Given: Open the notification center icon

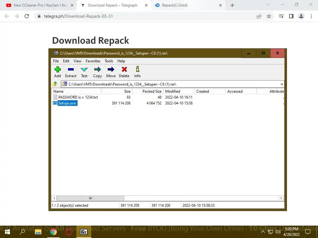Looking at the screenshot, I should click(x=308, y=232).
